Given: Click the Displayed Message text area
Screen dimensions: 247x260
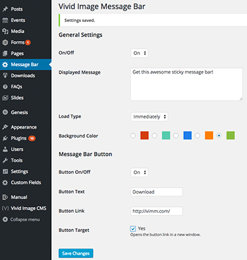Looking at the screenshot, I should pyautogui.click(x=187, y=84).
